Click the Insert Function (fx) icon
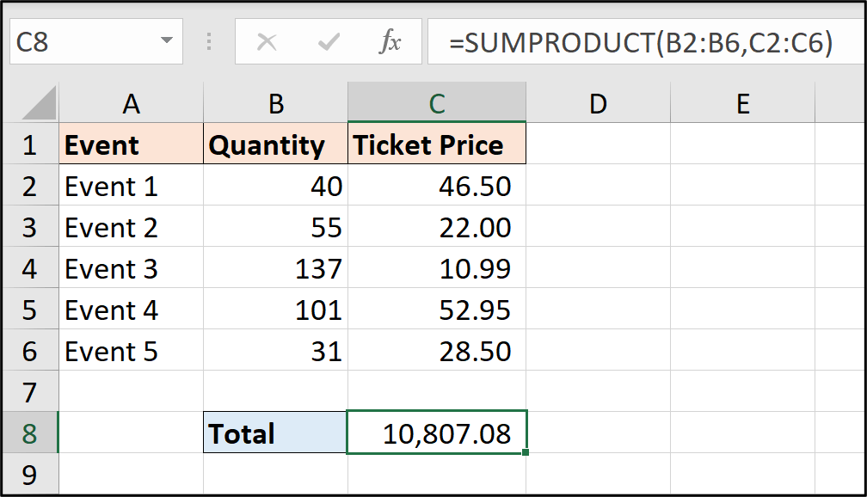Image resolution: width=867 pixels, height=497 pixels. click(391, 40)
